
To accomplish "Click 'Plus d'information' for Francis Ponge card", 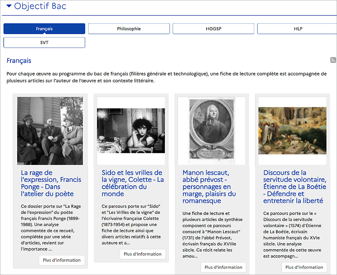I will (x=62, y=260).
